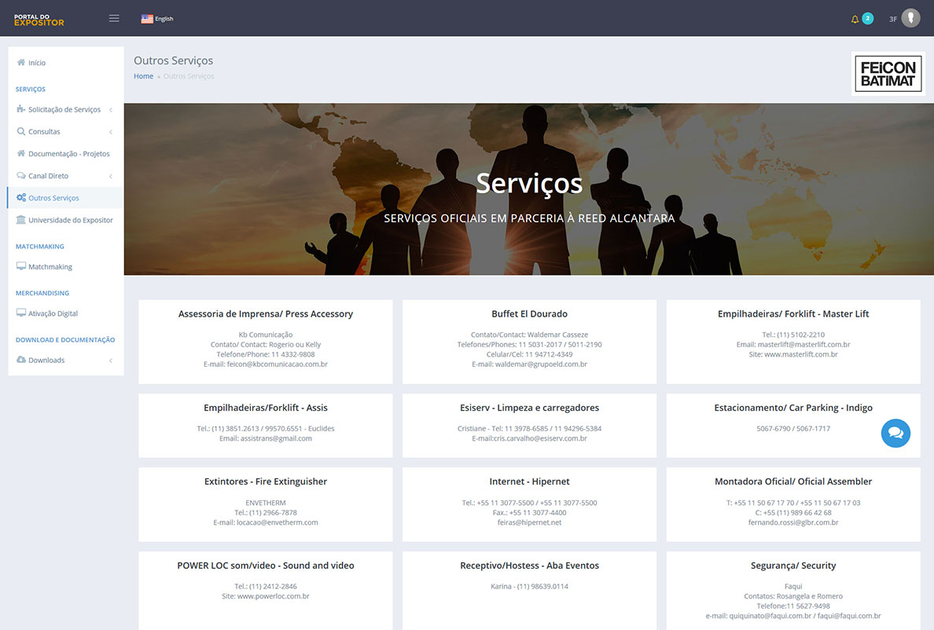Select Internet - Hipernet card title
934x630 pixels.
[x=530, y=482]
